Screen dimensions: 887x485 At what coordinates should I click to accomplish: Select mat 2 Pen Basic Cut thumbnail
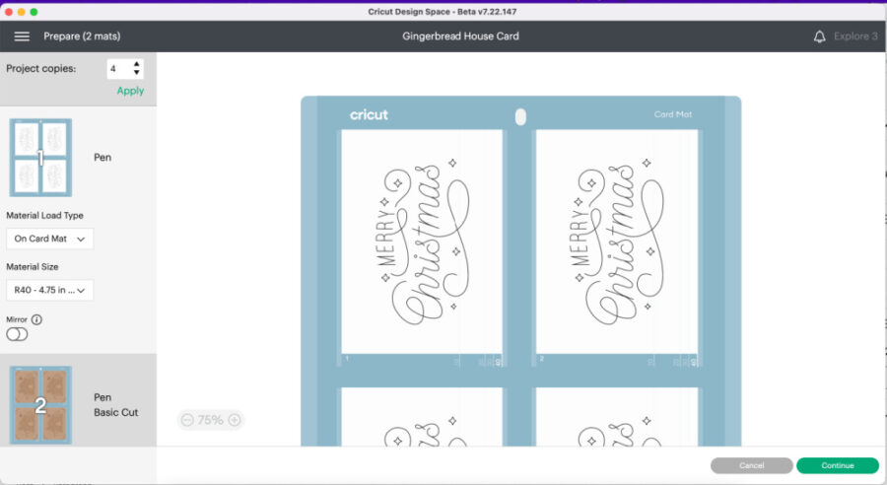40,405
